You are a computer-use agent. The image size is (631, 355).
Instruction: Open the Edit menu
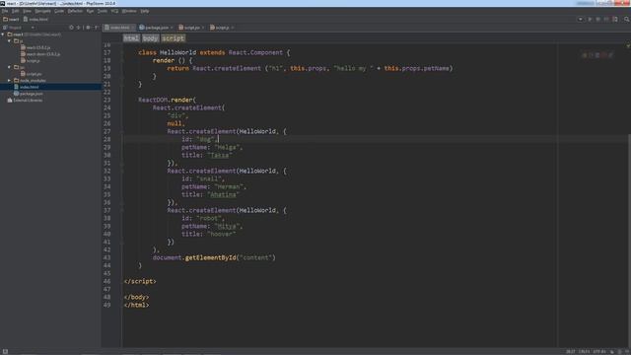pyautogui.click(x=16, y=11)
